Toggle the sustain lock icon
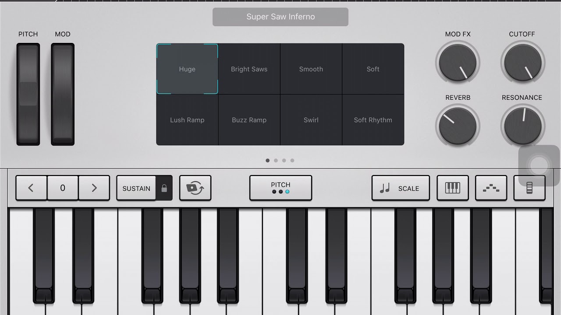The image size is (561, 315). coord(164,188)
